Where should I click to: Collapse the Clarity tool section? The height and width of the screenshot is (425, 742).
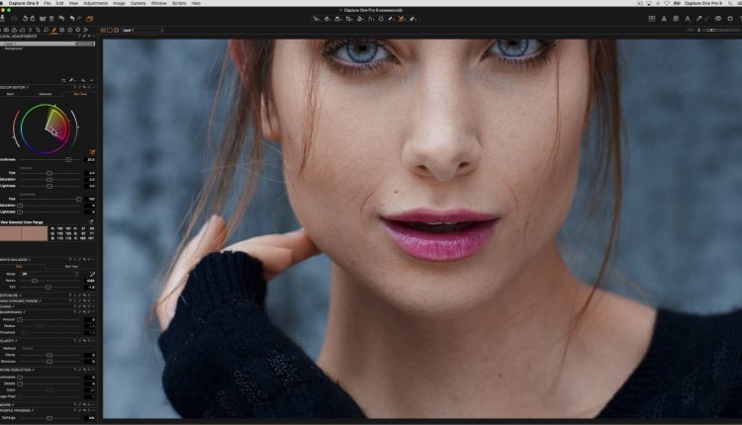pos(8,341)
